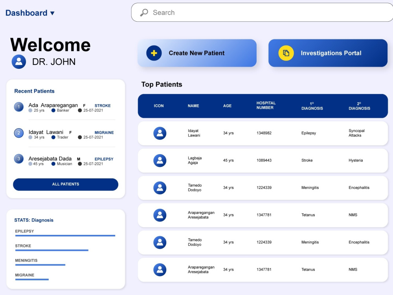Image resolution: width=393 pixels, height=295 pixels.
Task: Click the STATS: Diagnosis heading
Action: pyautogui.click(x=34, y=220)
